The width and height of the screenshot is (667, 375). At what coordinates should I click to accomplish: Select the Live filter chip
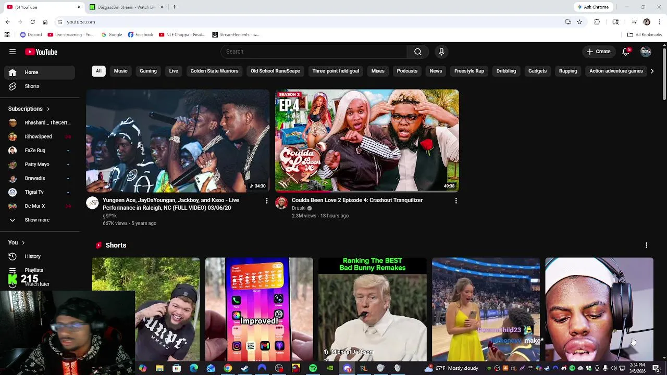tap(174, 71)
